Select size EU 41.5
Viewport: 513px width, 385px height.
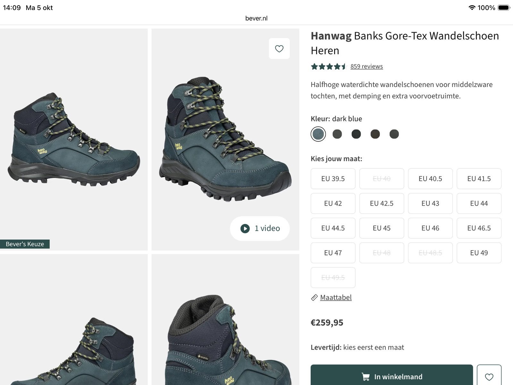pyautogui.click(x=479, y=179)
